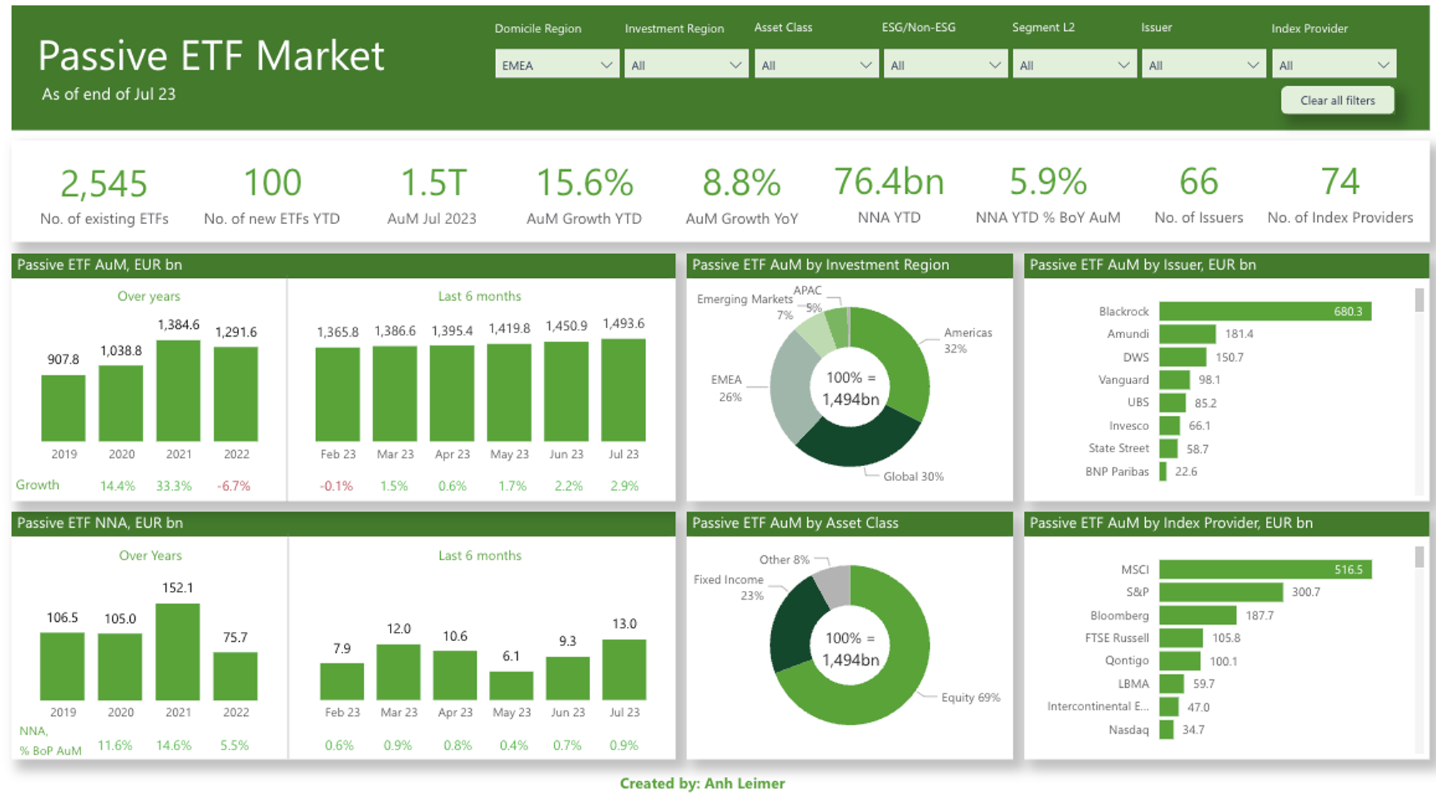Click the Amundi bar showing 181.4
The width and height of the screenshot is (1436, 802).
[1187, 334]
